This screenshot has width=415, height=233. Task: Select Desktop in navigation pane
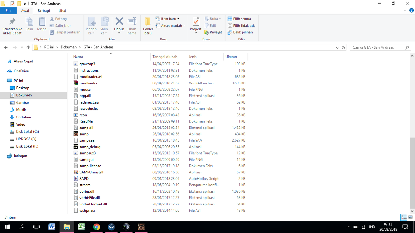coord(23,88)
